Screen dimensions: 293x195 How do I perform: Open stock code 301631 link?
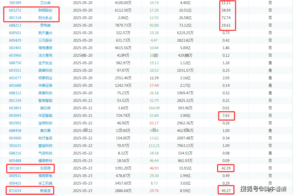point(15,146)
